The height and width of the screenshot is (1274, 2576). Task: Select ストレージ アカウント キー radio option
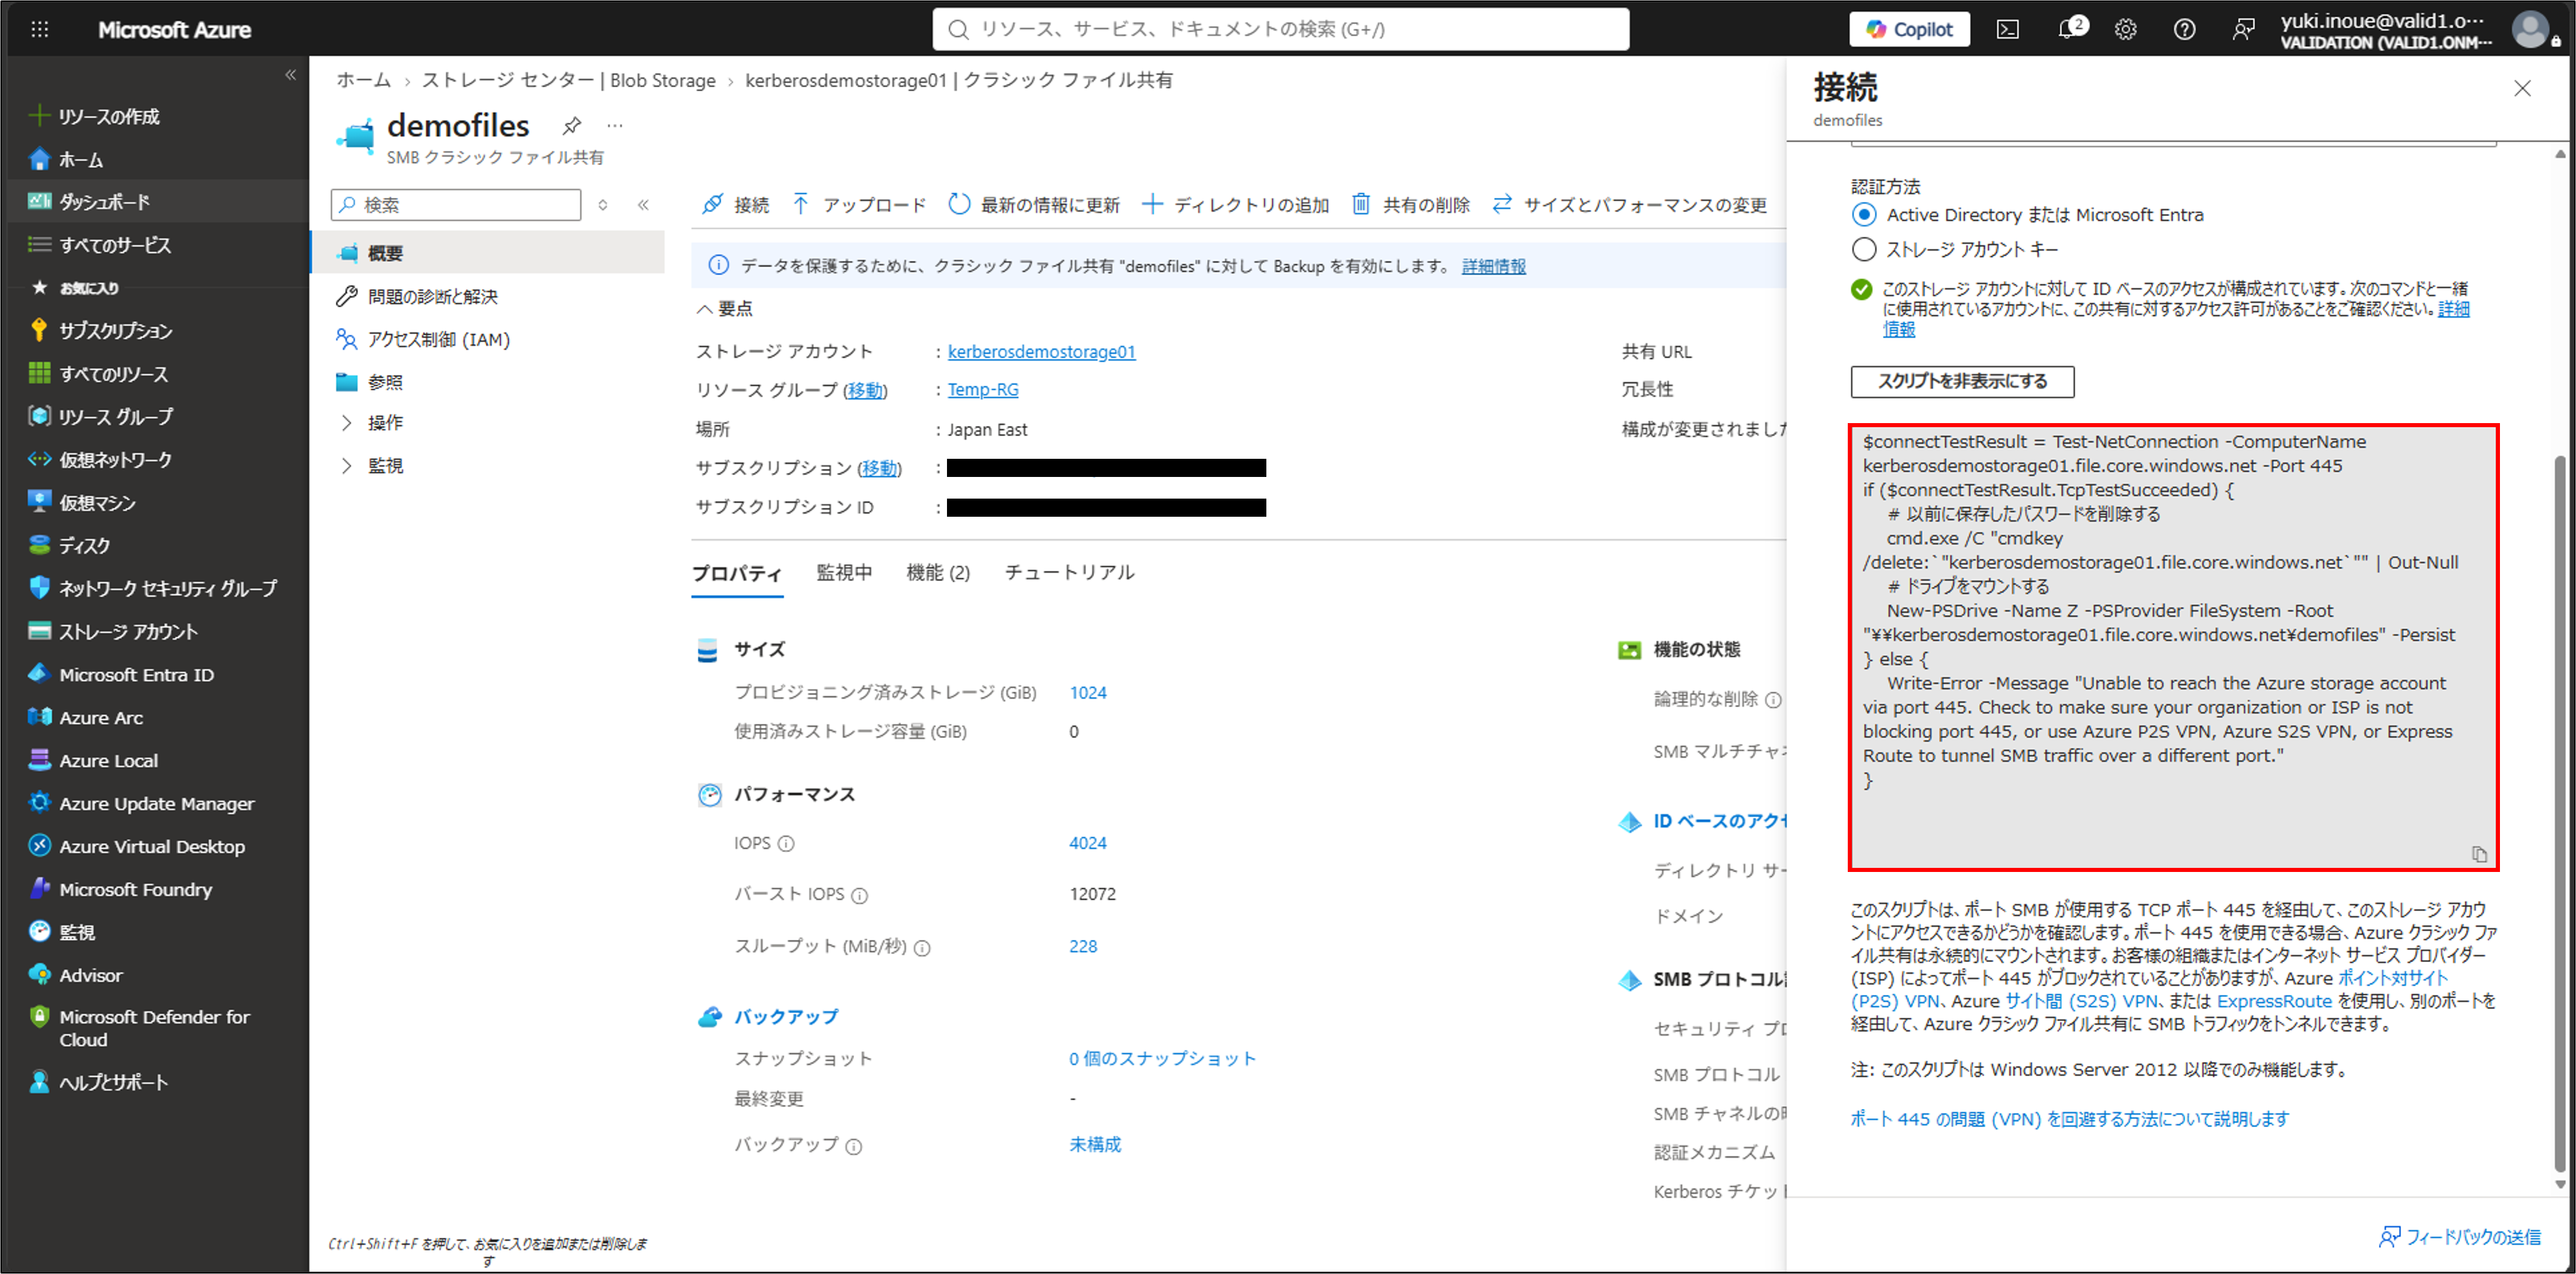(1863, 249)
